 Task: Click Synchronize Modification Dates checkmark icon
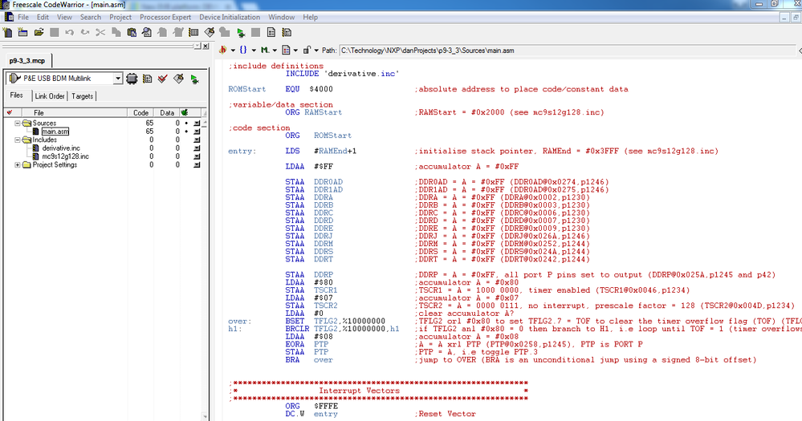[x=163, y=79]
